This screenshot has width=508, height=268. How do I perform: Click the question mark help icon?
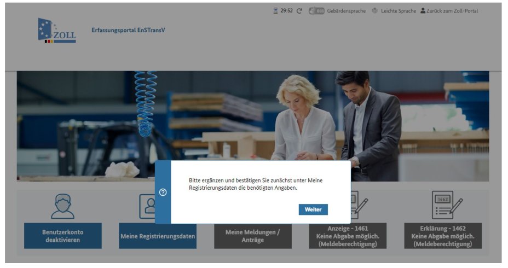[163, 193]
